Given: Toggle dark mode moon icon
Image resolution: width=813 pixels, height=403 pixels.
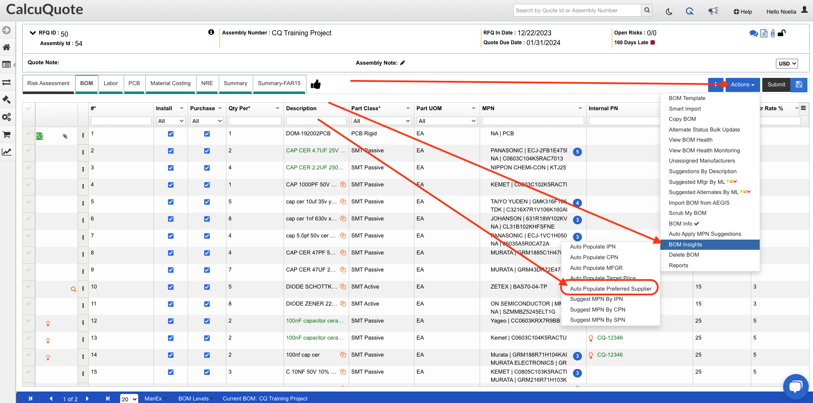Looking at the screenshot, I should pyautogui.click(x=669, y=11).
